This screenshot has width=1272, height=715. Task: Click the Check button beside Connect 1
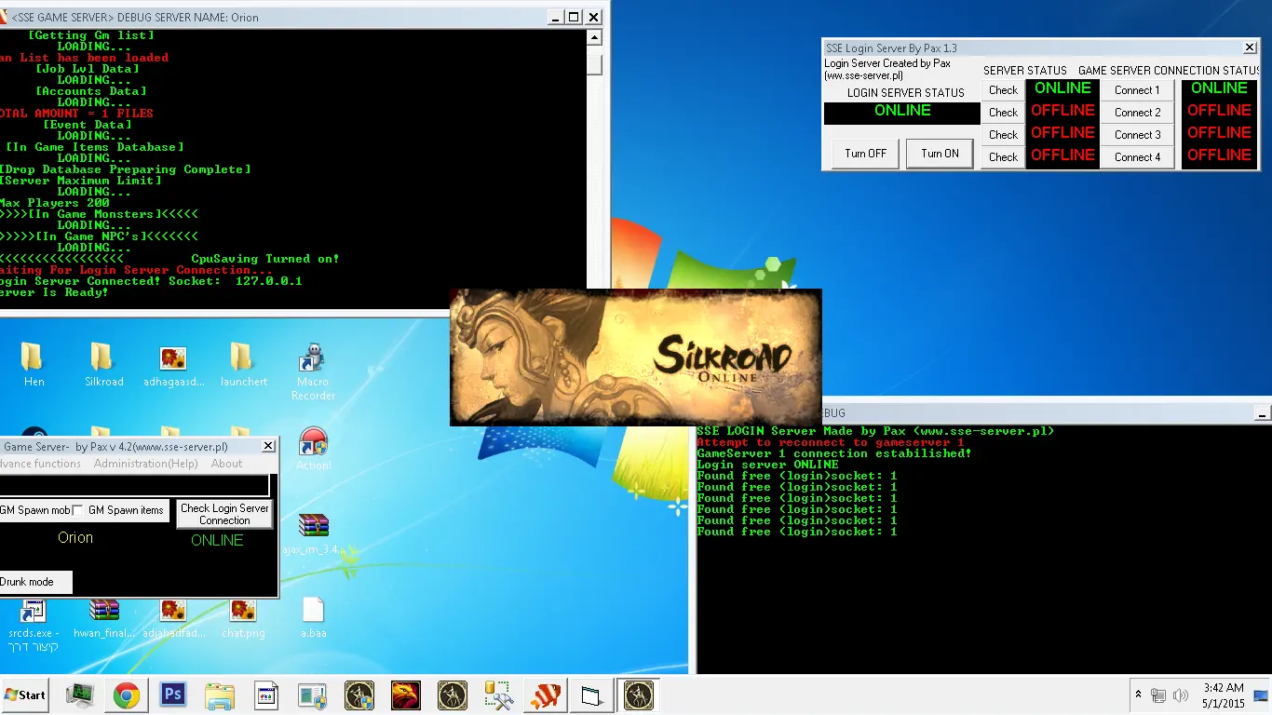[1003, 90]
